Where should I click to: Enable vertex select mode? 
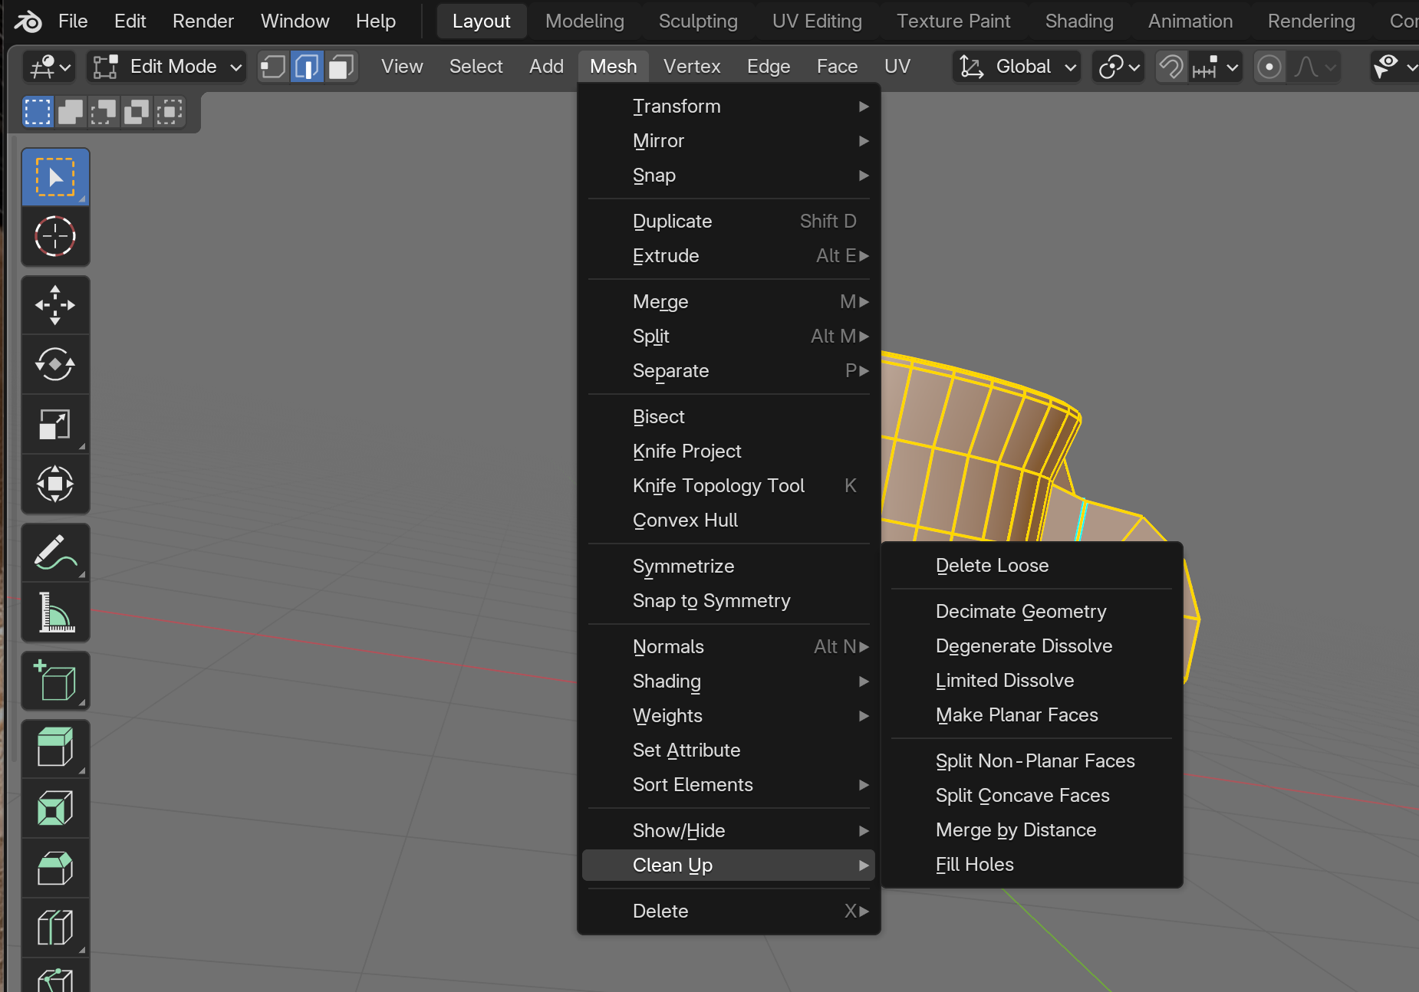[x=273, y=67]
